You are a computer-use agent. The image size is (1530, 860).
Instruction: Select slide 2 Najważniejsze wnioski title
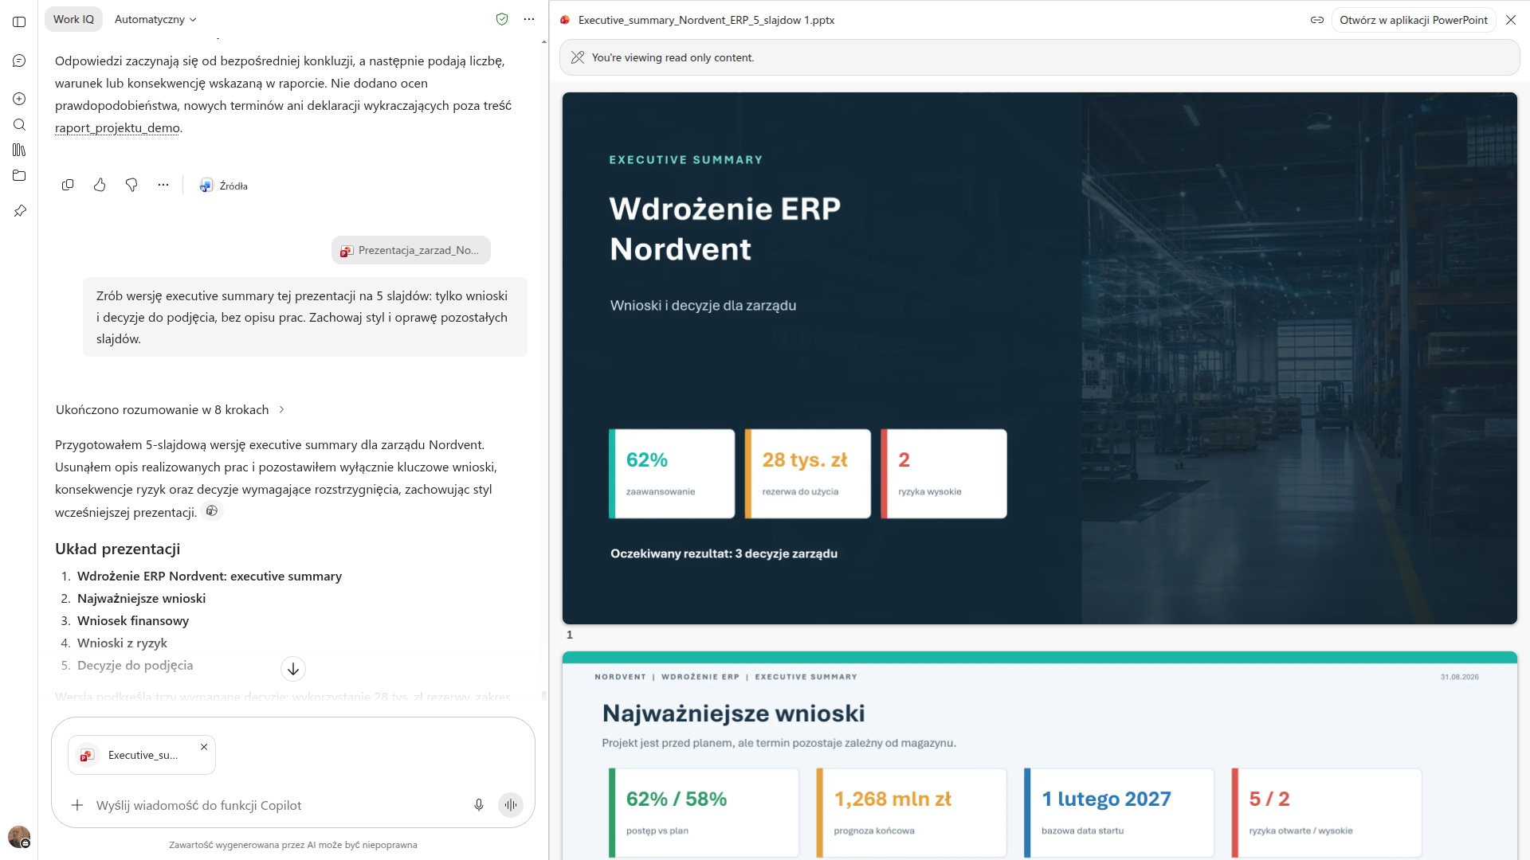pos(733,713)
